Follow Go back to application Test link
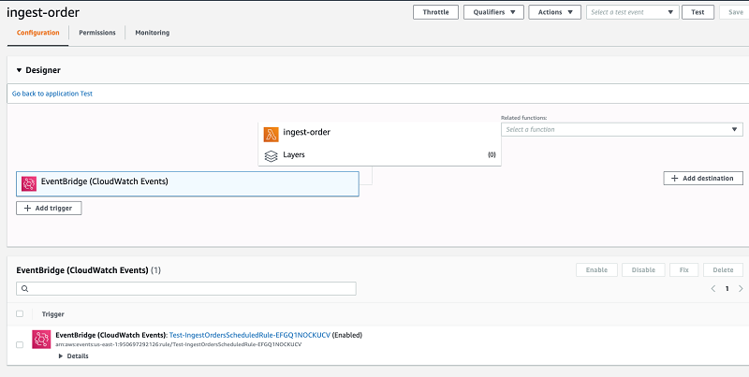 pyautogui.click(x=52, y=94)
